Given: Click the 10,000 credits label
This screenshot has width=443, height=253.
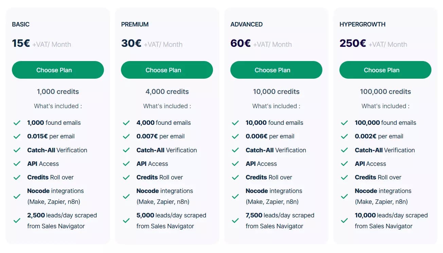Looking at the screenshot, I should coord(276,92).
